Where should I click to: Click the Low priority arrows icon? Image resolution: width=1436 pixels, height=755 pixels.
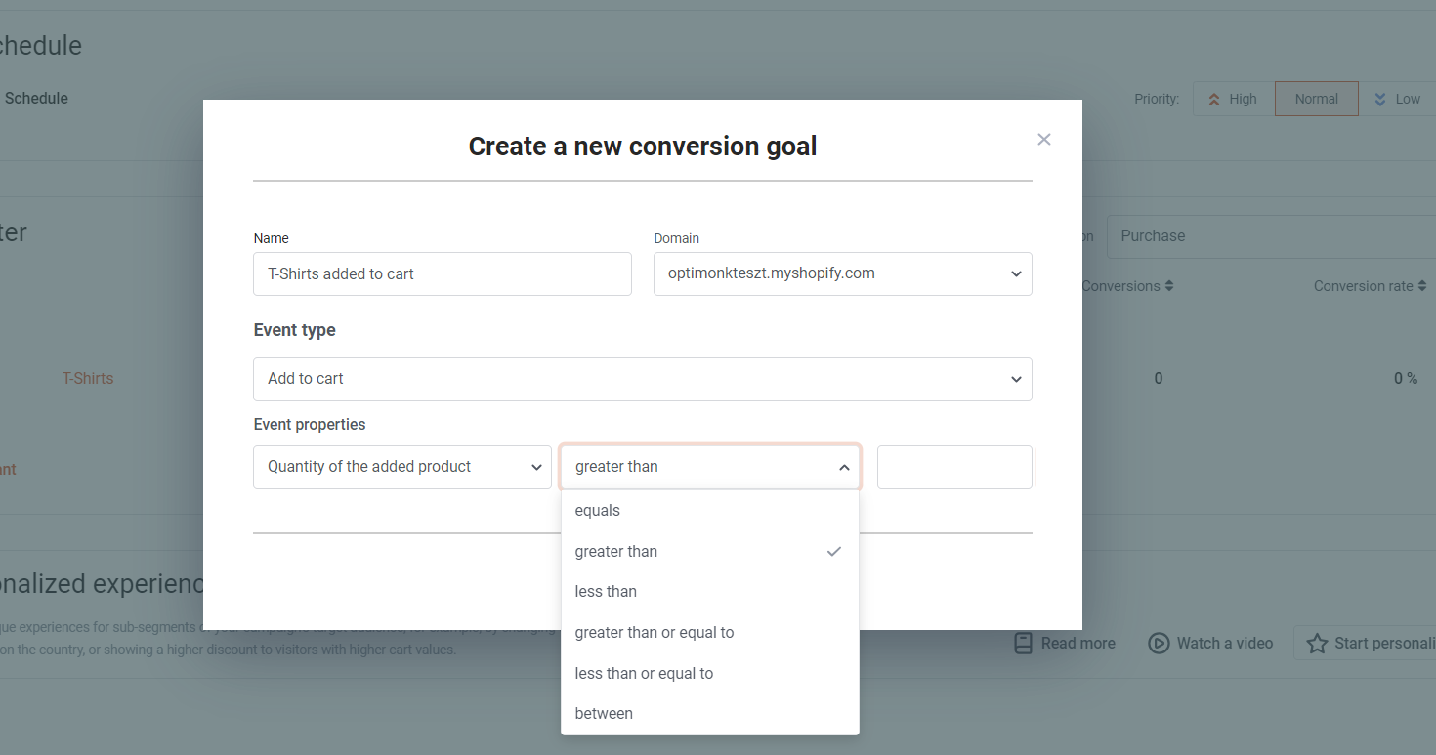[1380, 99]
